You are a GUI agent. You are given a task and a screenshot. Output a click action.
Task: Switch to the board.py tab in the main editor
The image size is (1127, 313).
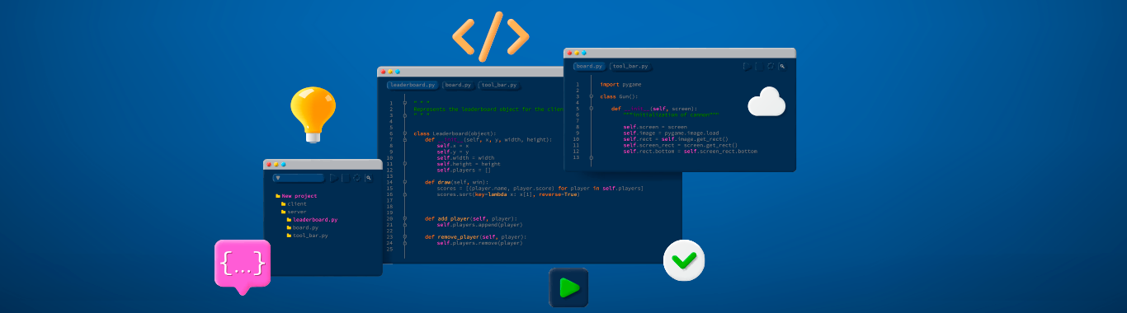(457, 85)
